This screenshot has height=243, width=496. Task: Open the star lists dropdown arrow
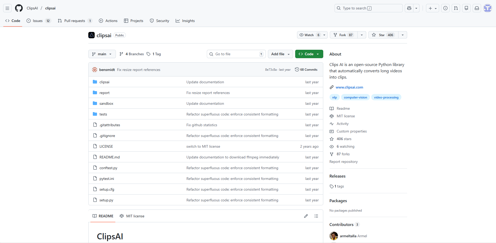pos(403,35)
